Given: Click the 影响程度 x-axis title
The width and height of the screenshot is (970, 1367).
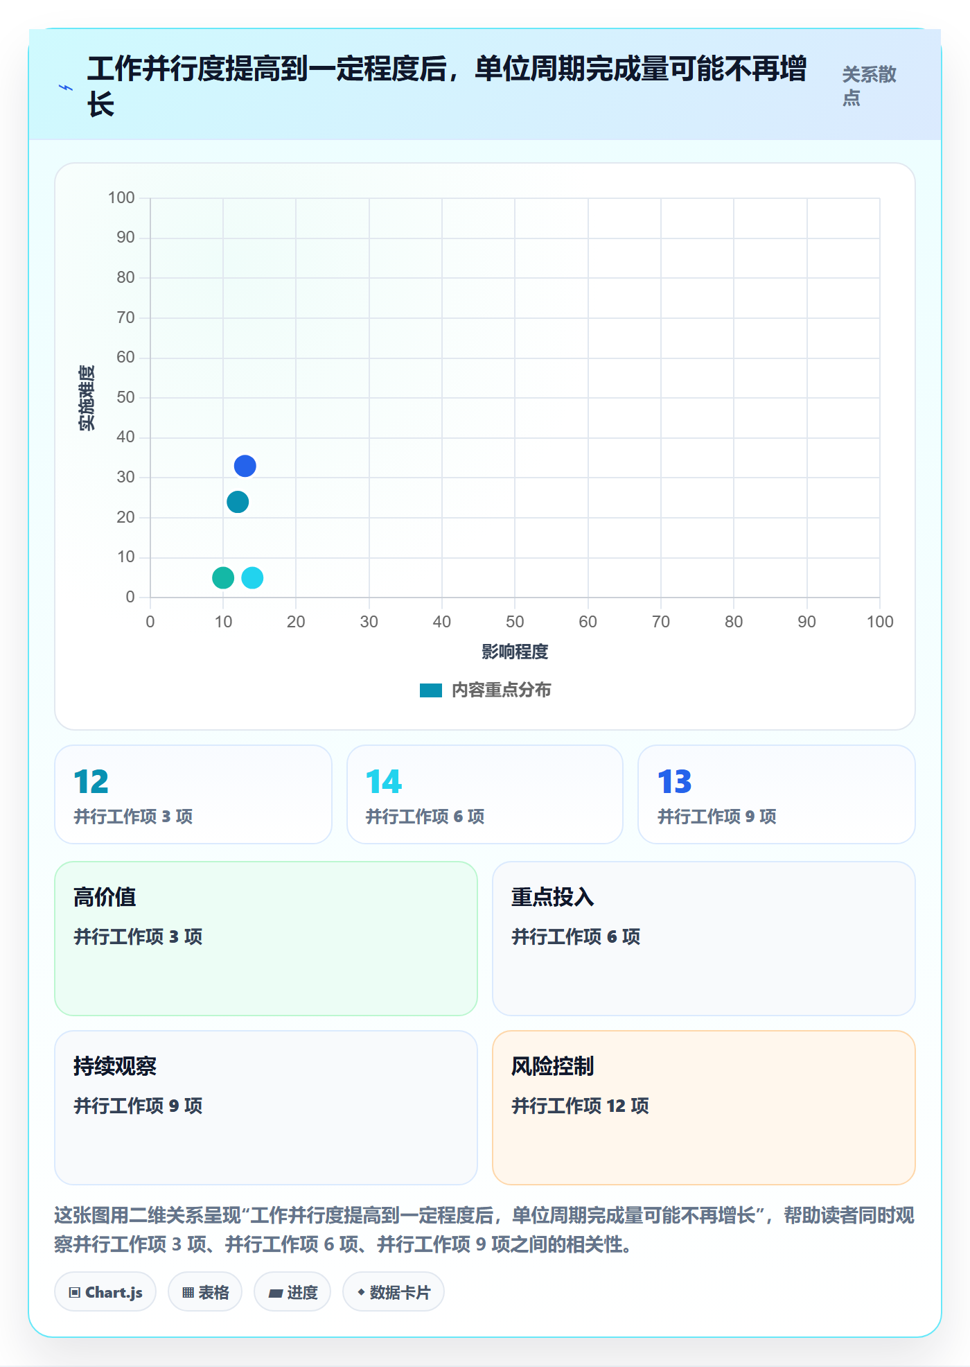Looking at the screenshot, I should pos(515,652).
